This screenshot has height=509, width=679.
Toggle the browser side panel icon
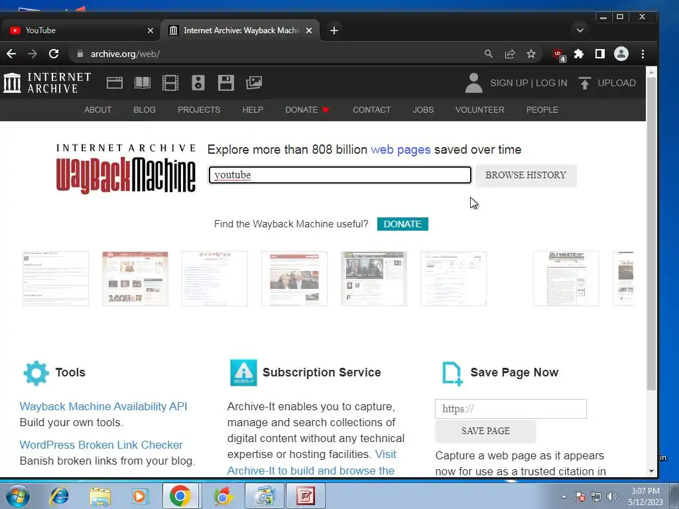click(x=599, y=54)
